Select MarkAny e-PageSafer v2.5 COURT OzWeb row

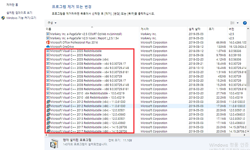point(146,34)
